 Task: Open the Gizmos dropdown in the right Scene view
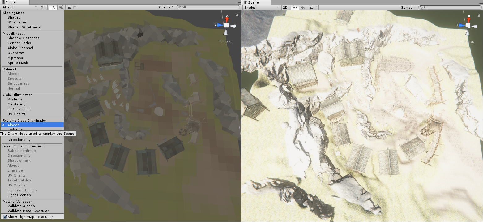tap(407, 7)
